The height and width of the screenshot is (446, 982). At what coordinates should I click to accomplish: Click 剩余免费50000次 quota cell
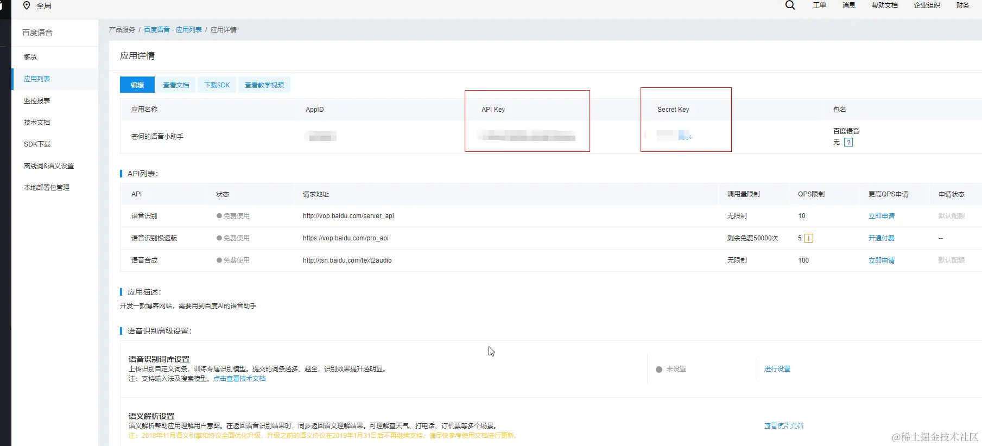(753, 238)
